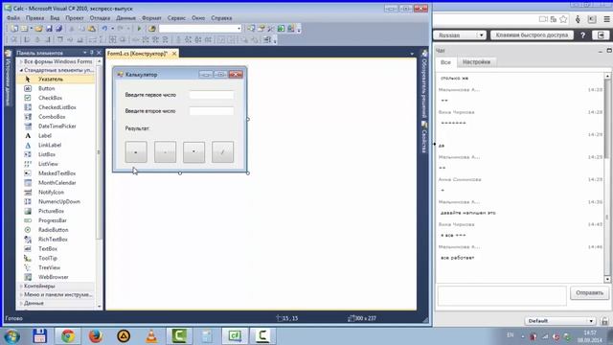Open the Отладка menu
The image size is (613, 345).
click(x=100, y=18)
